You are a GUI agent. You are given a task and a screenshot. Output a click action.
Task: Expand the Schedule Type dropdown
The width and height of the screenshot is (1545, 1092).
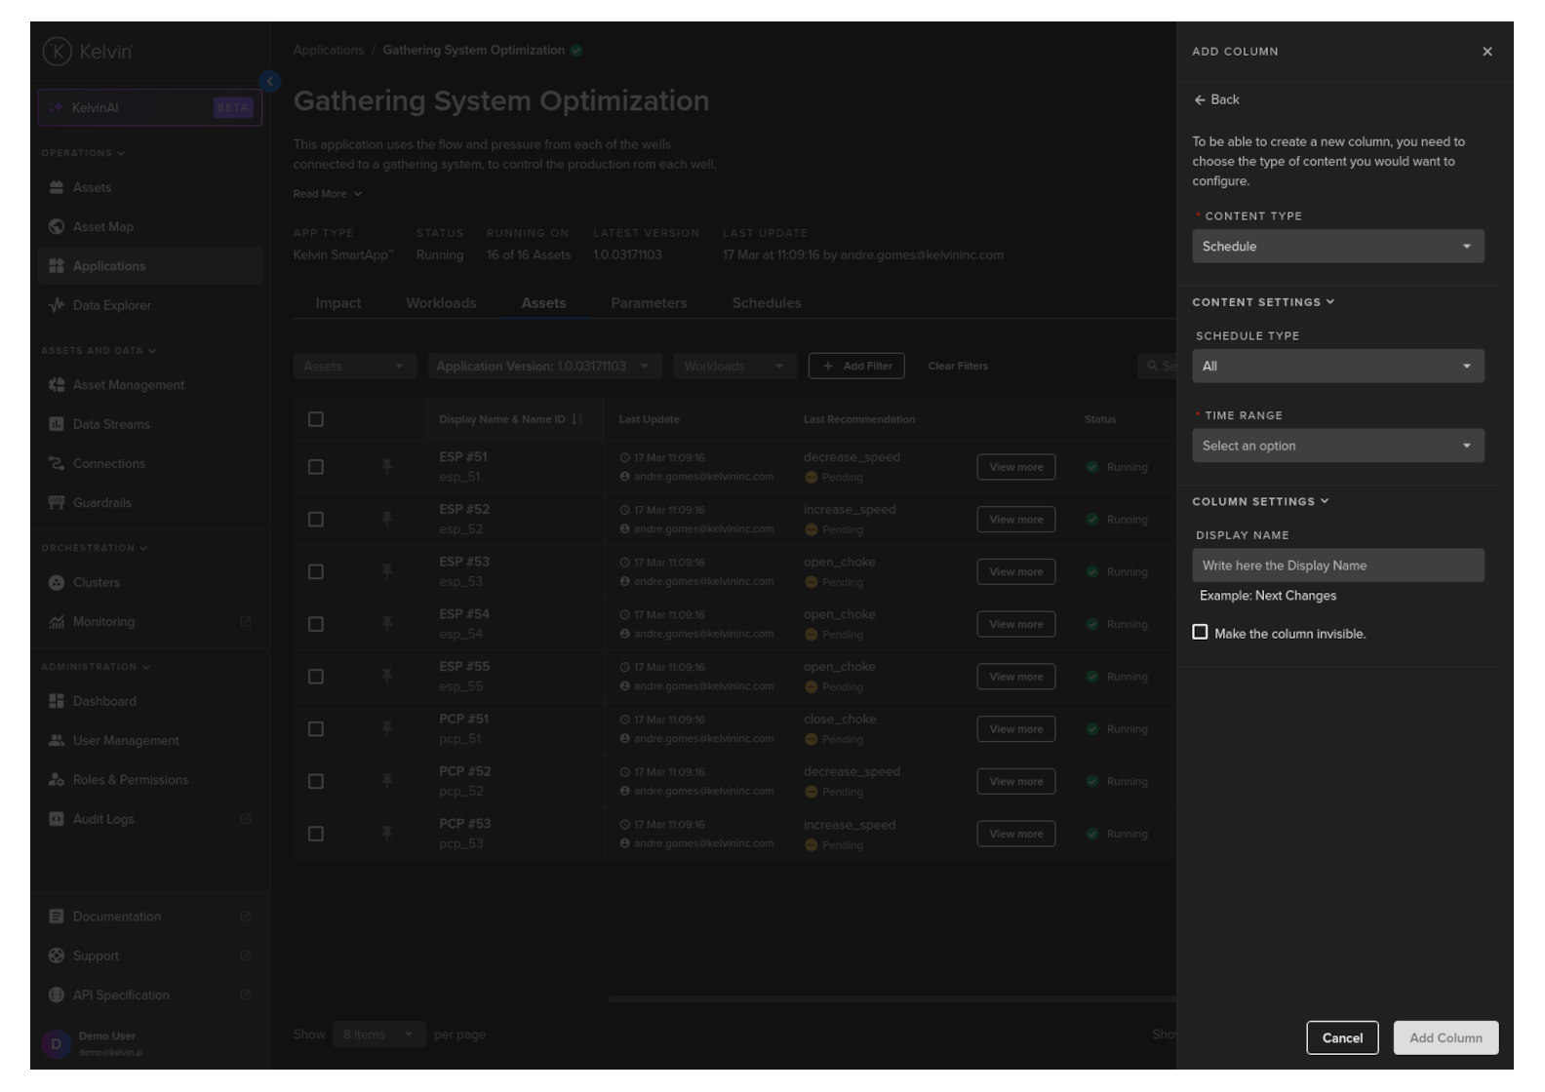[x=1337, y=367]
